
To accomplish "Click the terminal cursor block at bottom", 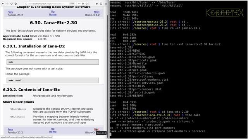I will point(110,134).
